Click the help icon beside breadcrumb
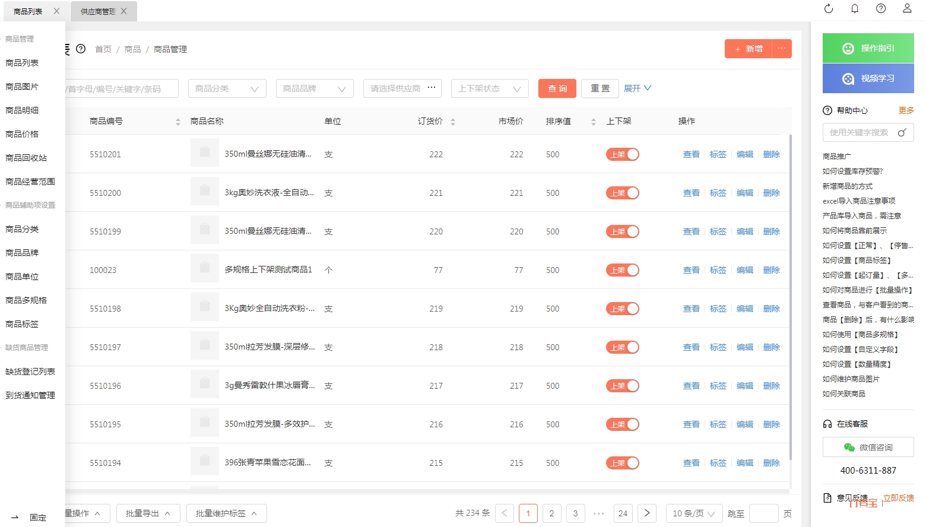The image size is (926, 527). (x=81, y=49)
